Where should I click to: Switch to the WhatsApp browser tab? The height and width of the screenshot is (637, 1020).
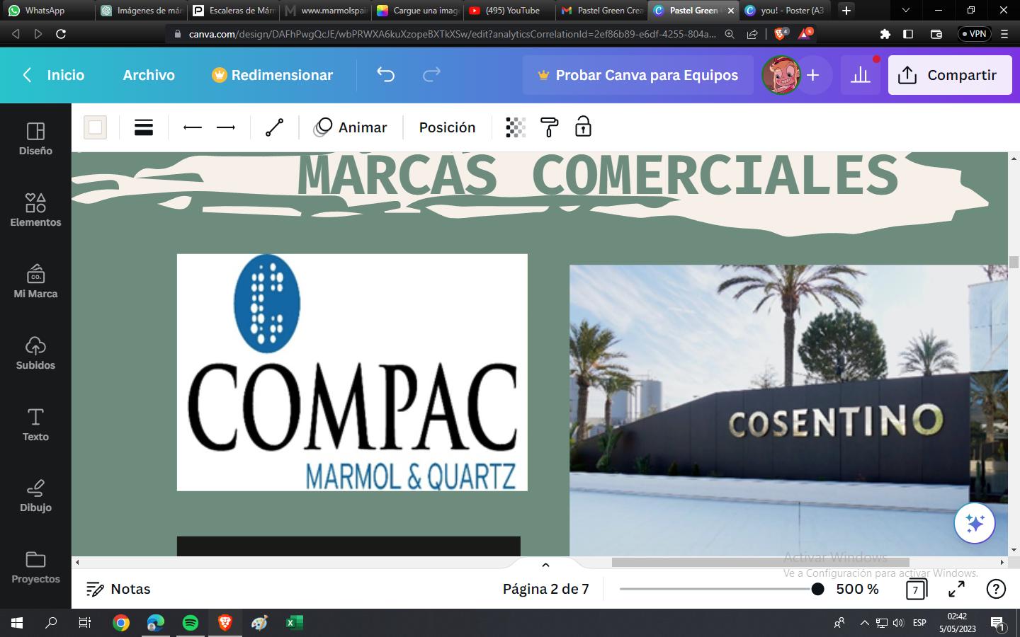46,11
